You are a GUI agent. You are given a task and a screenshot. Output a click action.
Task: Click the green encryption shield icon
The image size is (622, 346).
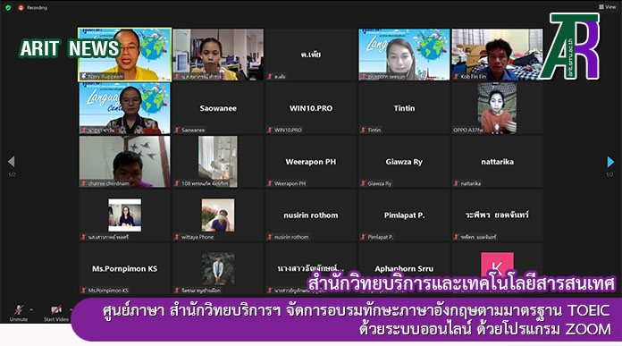click(x=8, y=7)
